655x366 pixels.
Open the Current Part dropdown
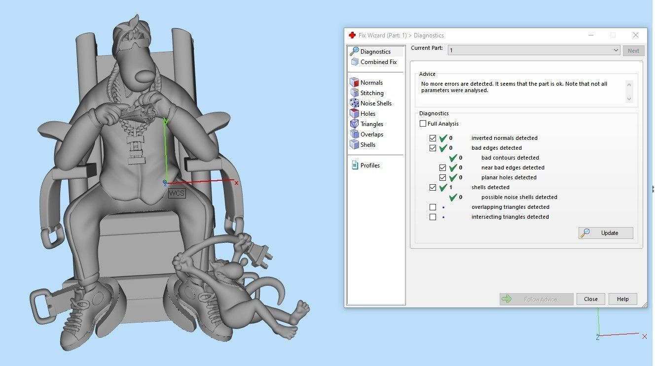[534, 50]
